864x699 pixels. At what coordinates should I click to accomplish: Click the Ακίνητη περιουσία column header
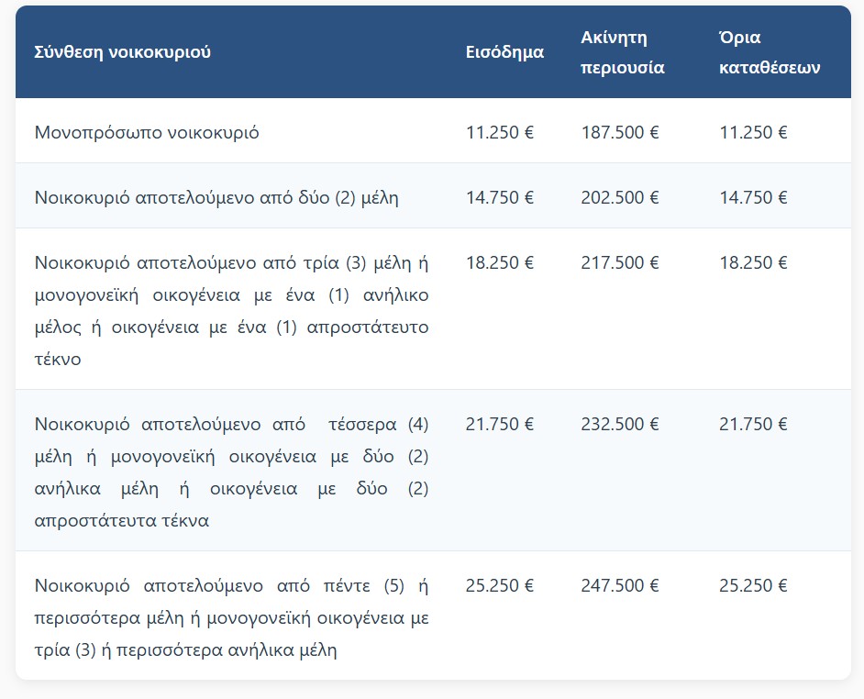623,52
